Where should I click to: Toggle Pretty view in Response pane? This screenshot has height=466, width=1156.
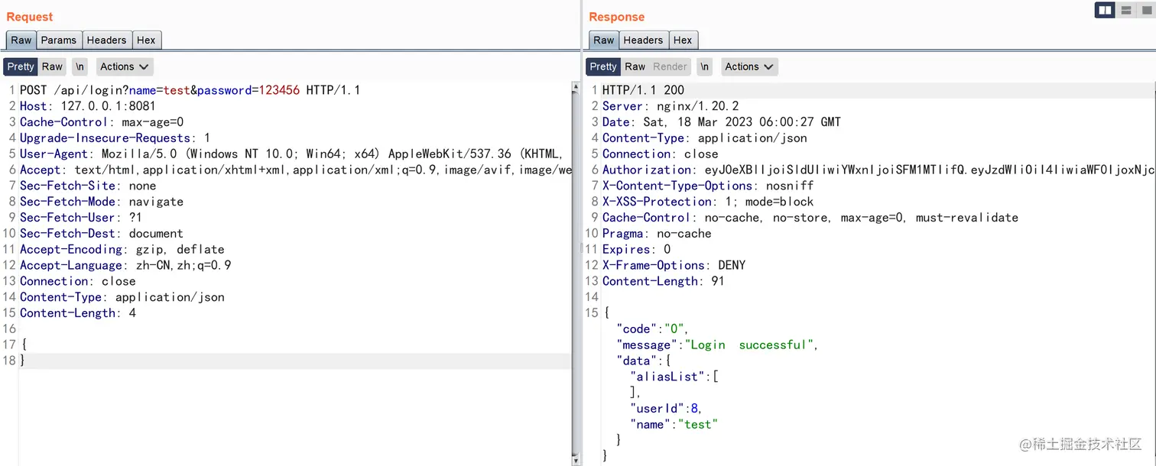(603, 66)
